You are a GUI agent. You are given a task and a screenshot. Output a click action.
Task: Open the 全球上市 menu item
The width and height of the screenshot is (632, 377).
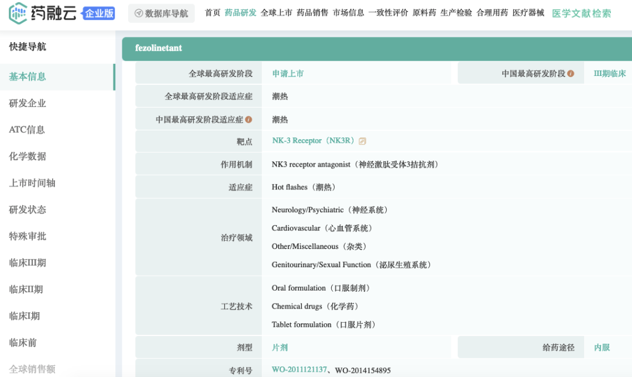276,13
